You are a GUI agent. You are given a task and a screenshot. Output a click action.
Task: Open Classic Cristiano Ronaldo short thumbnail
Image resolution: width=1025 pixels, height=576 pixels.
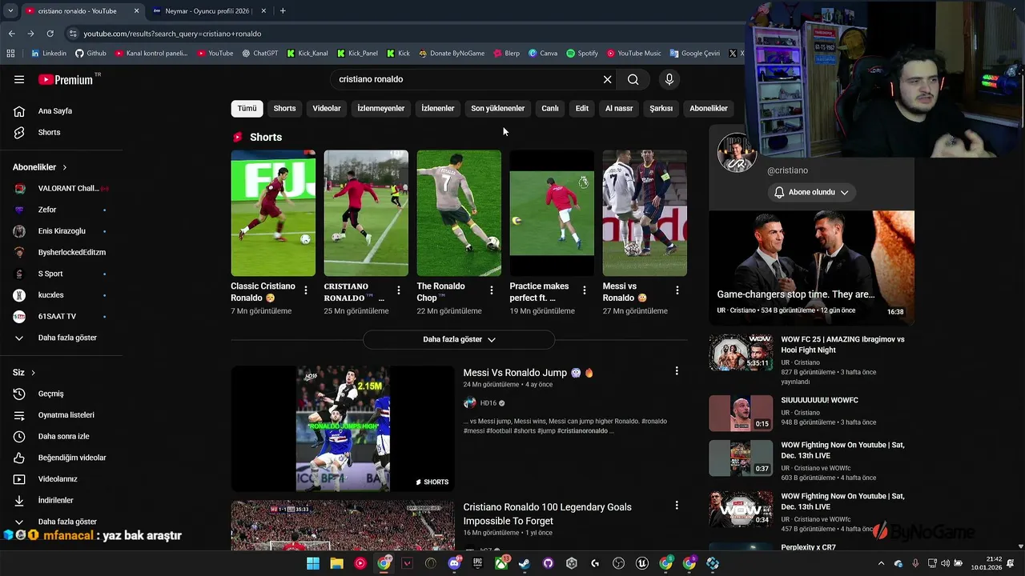coord(273,213)
